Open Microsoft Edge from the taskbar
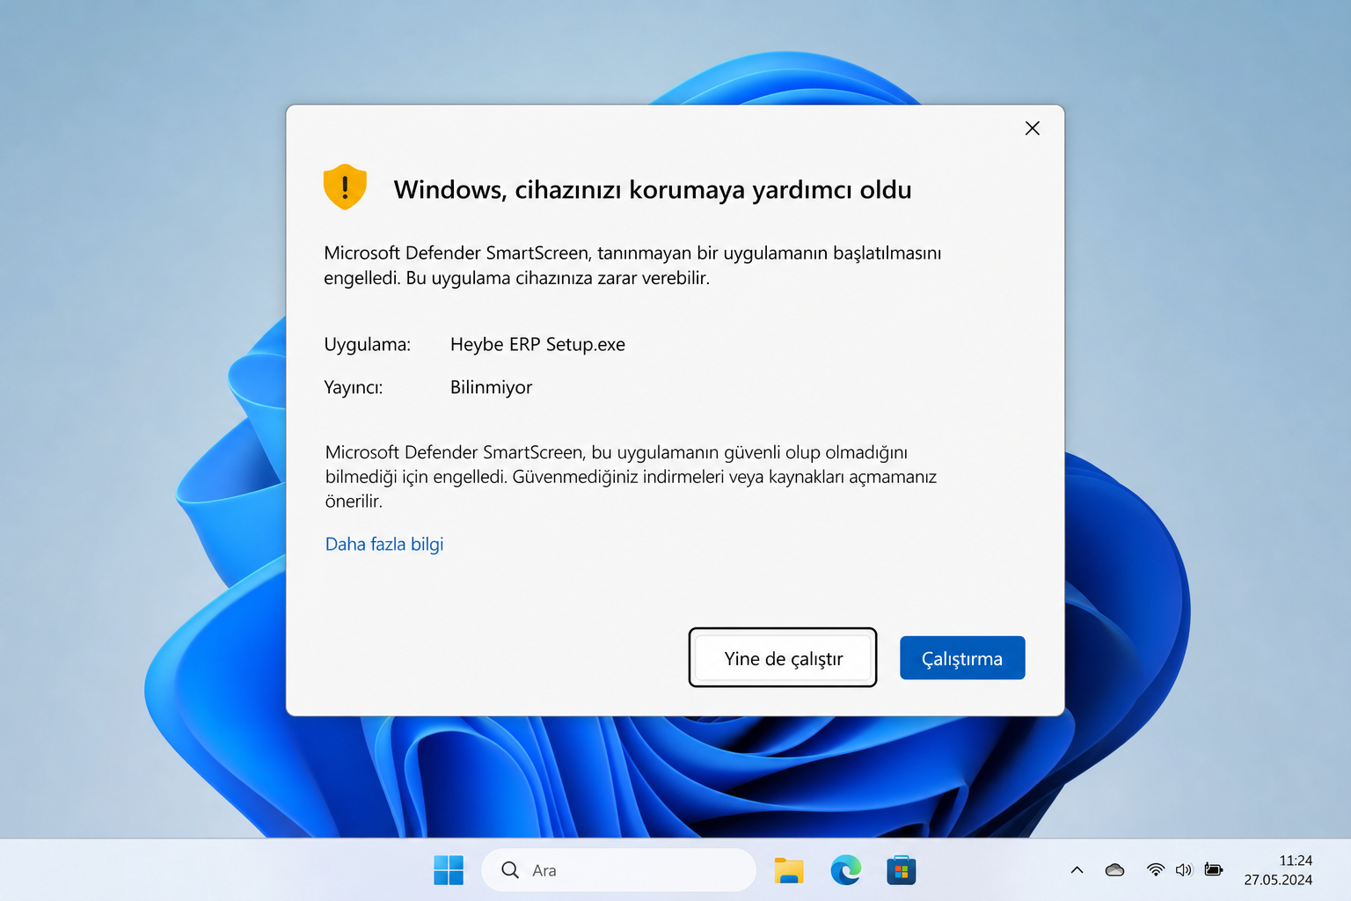The width and height of the screenshot is (1351, 901). click(845, 870)
